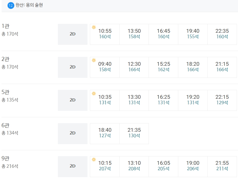Open the movie title 한산: 용의 출현
Image resolution: width=238 pixels, height=179 pixels.
pyautogui.click(x=29, y=5)
